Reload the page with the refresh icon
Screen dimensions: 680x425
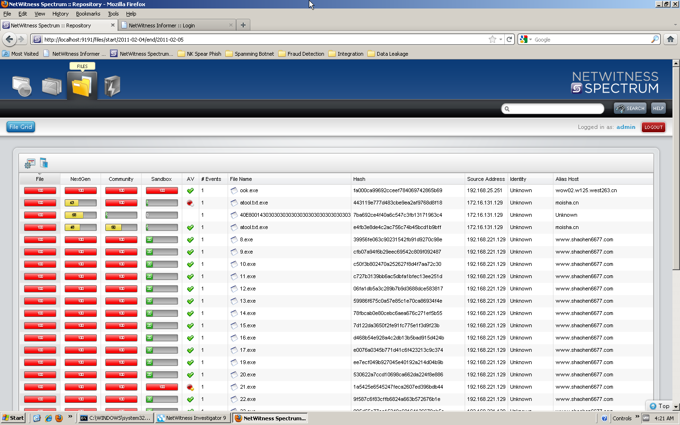[x=510, y=40]
